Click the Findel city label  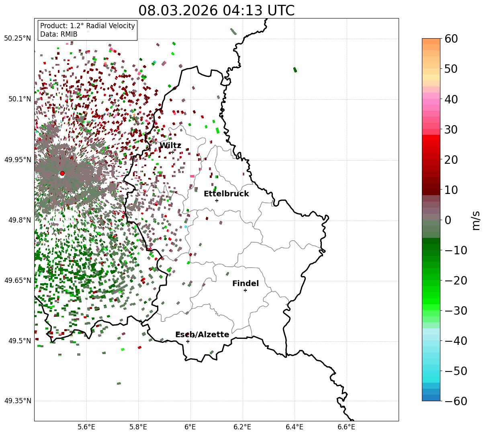click(x=246, y=284)
